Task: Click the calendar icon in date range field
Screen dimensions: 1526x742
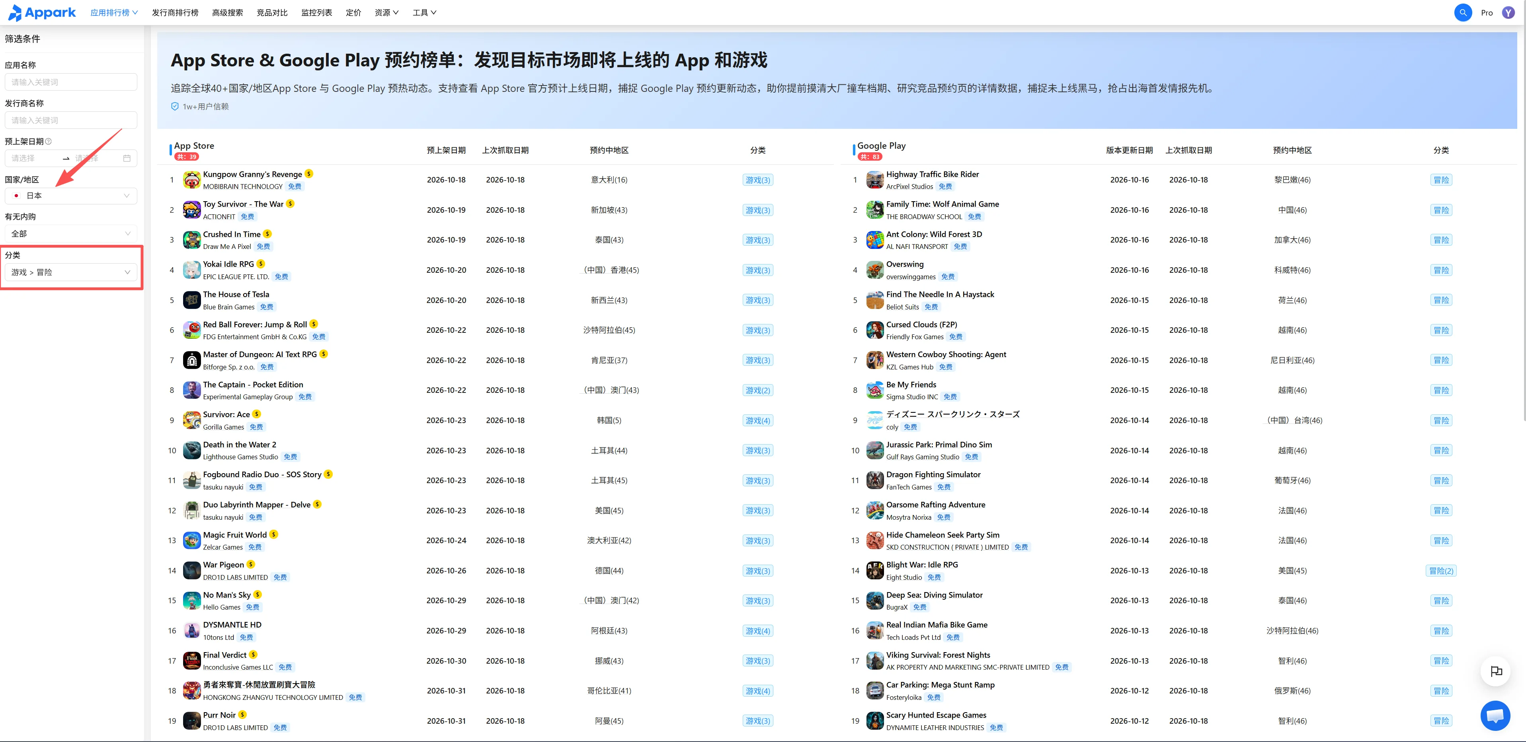Action: 127,159
